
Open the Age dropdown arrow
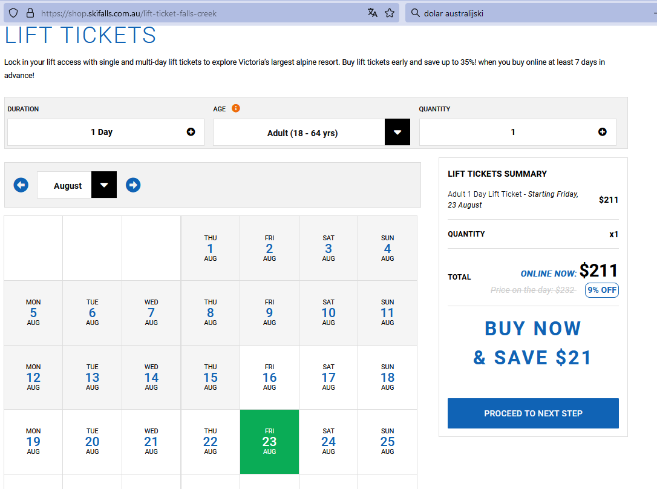tap(397, 133)
